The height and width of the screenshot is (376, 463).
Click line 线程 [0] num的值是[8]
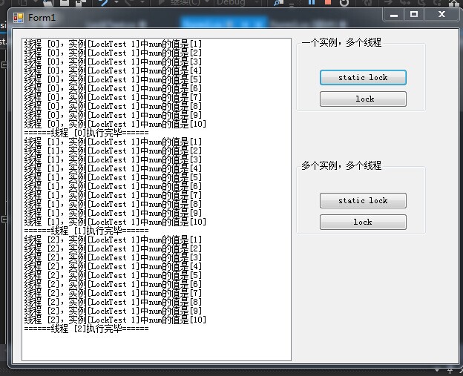click(x=113, y=106)
